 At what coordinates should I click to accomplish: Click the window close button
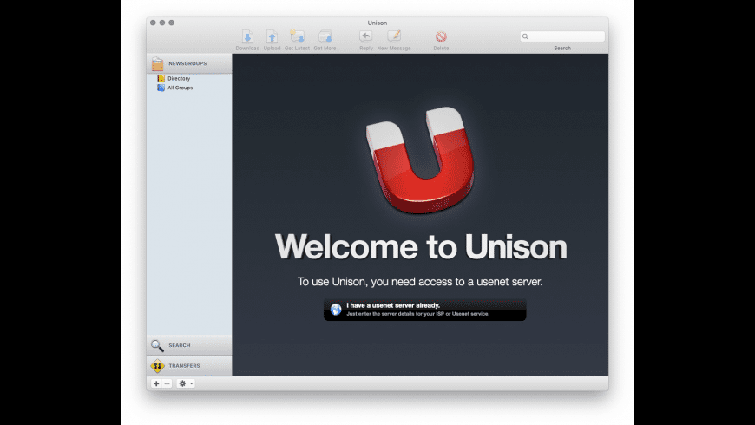tap(153, 23)
